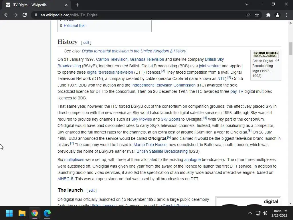This screenshot has height=220, width=293.
Task: Open the Sky Sports link
Action: (171, 119)
